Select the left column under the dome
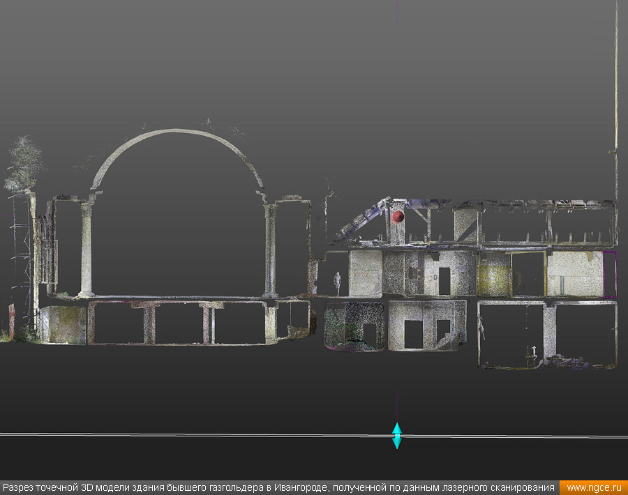This screenshot has width=628, height=495. [x=87, y=247]
